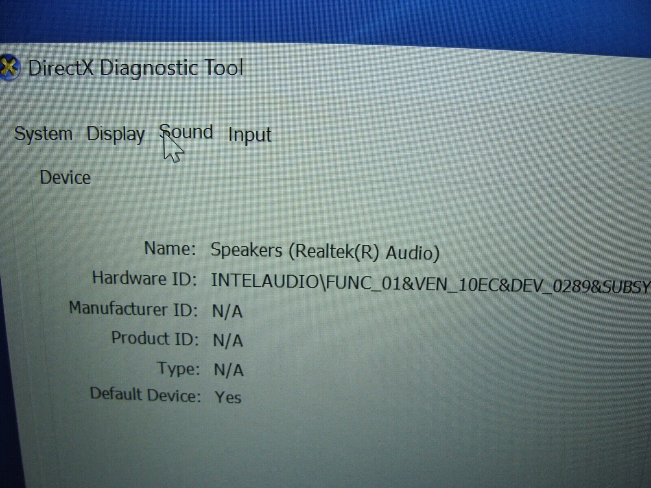Click the 'Manufacturer ID:' field label
The image size is (651, 488).
(x=133, y=309)
